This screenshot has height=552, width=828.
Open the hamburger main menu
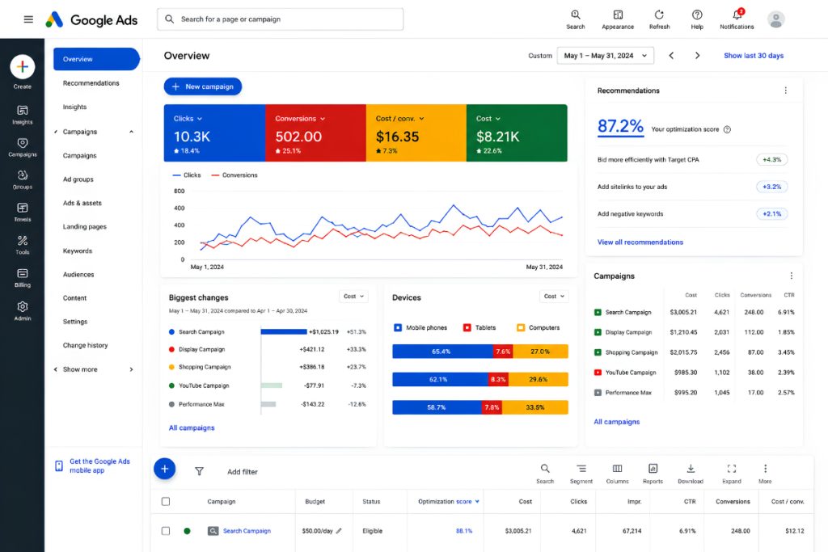pos(28,19)
